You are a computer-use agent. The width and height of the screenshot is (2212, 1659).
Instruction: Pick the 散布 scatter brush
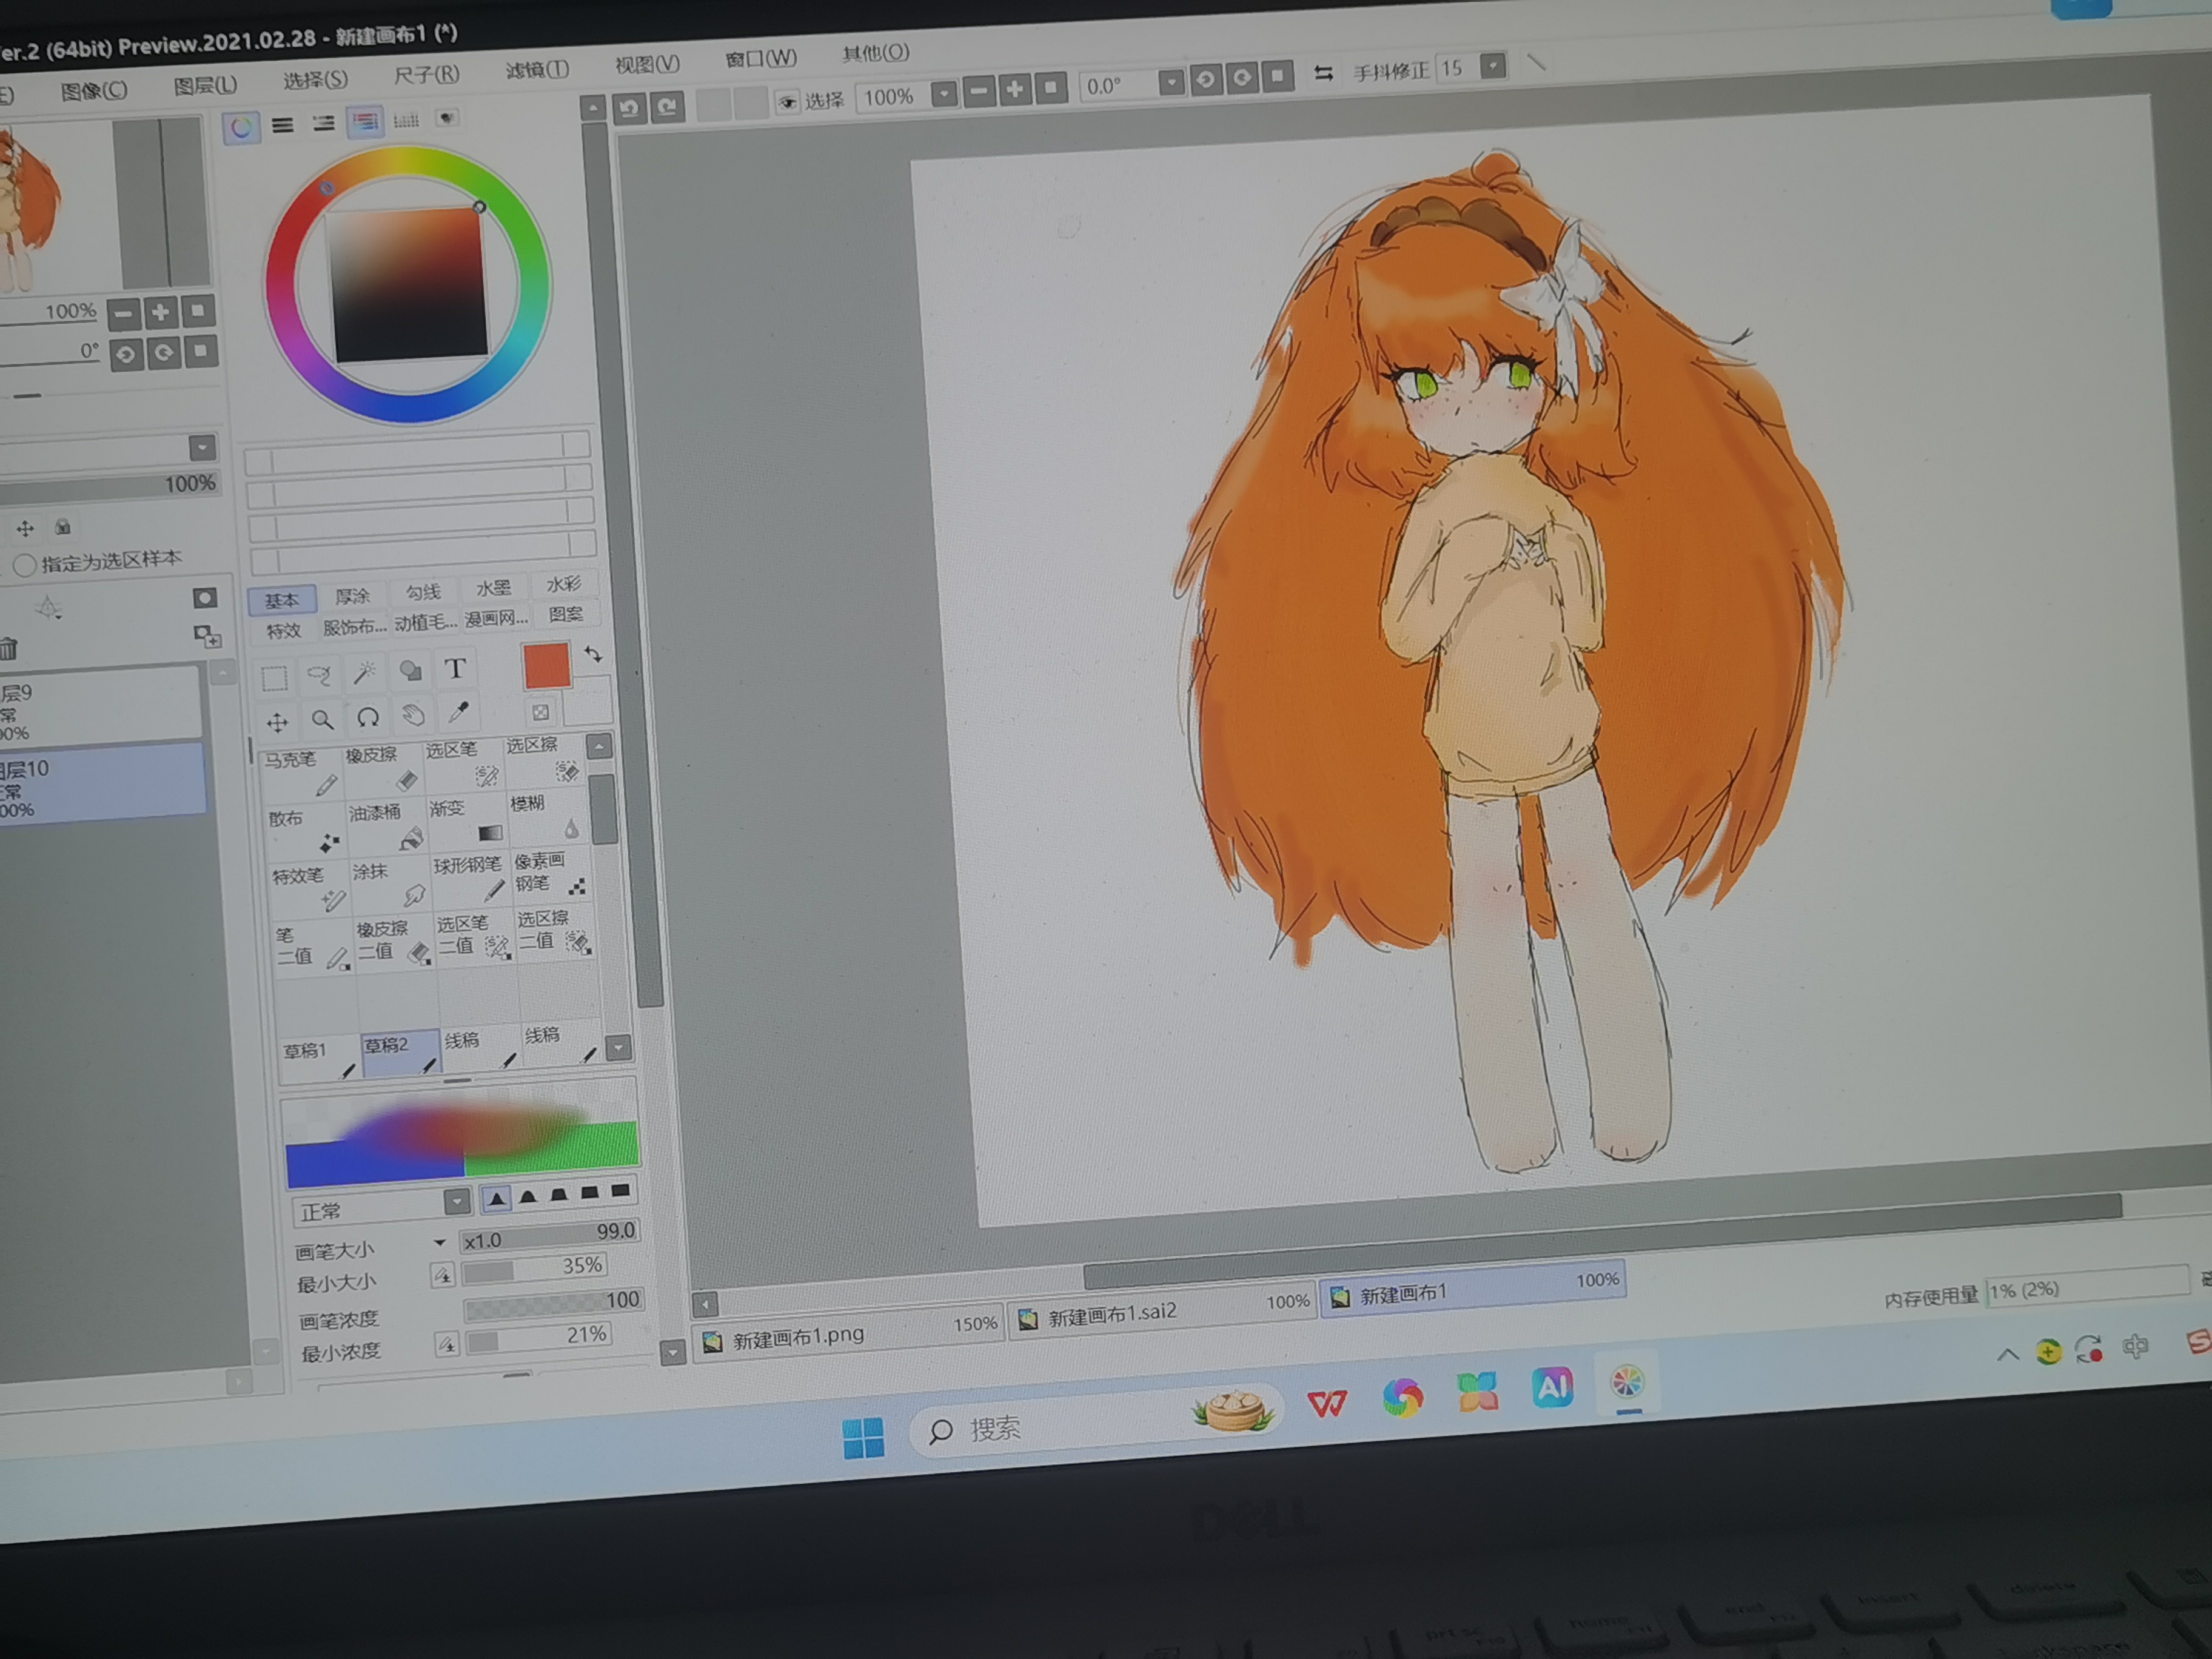306,831
